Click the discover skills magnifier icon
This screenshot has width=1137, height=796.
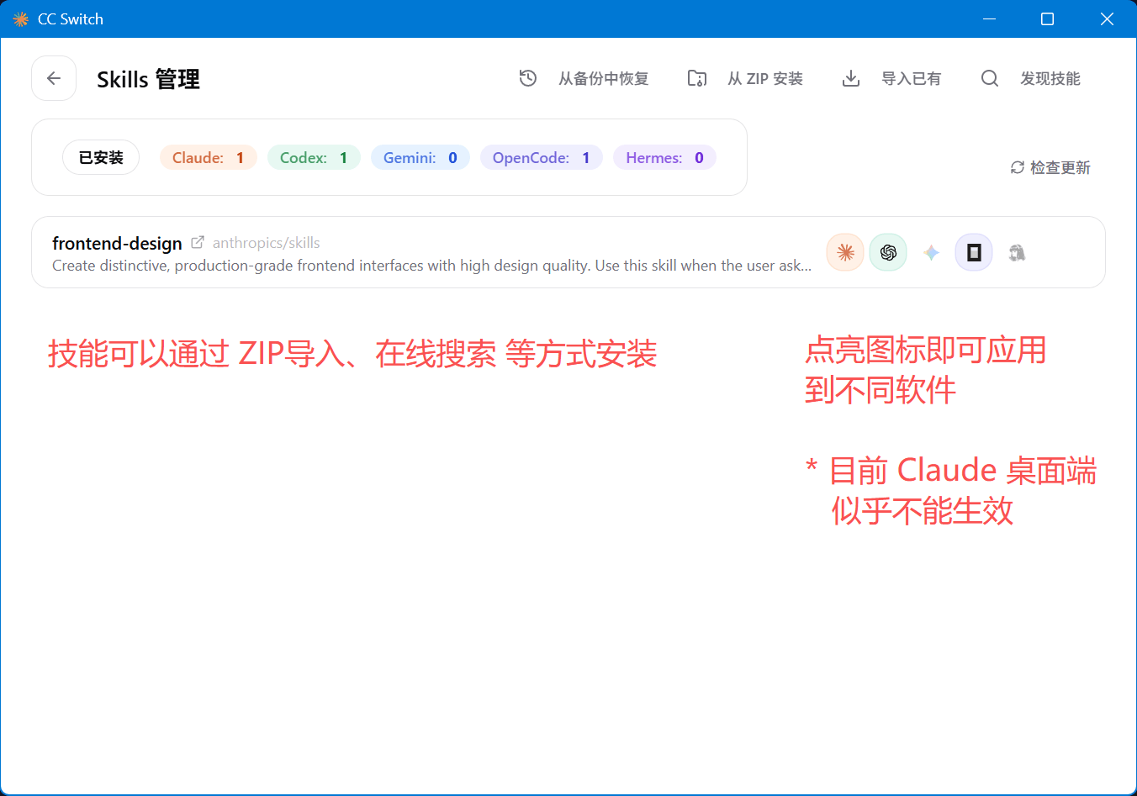pyautogui.click(x=990, y=78)
